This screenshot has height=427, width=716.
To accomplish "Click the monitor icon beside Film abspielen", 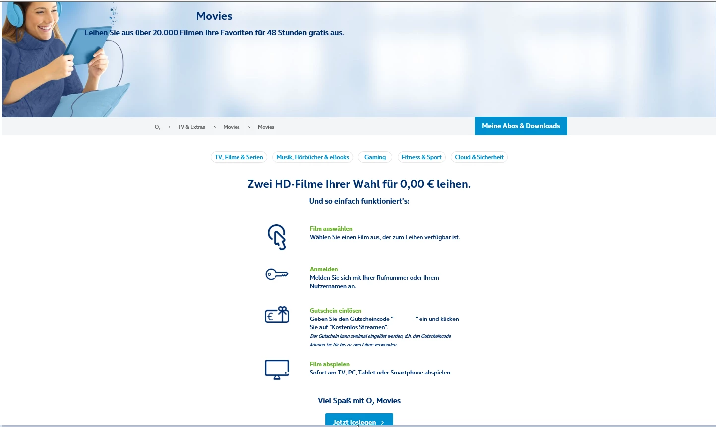I will pos(277,370).
